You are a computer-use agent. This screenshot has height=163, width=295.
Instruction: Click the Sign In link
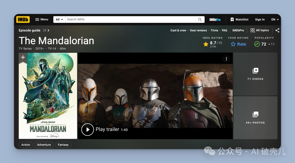coord(260,20)
